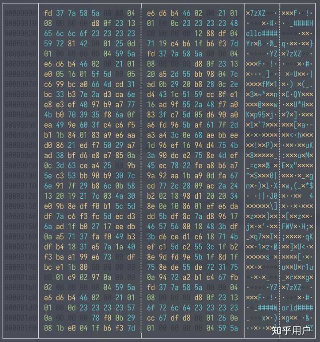Click byte '57' in row 000001d0

point(131,308)
